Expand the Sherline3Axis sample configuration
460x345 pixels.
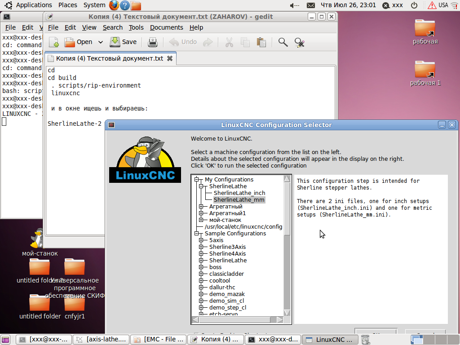click(201, 247)
